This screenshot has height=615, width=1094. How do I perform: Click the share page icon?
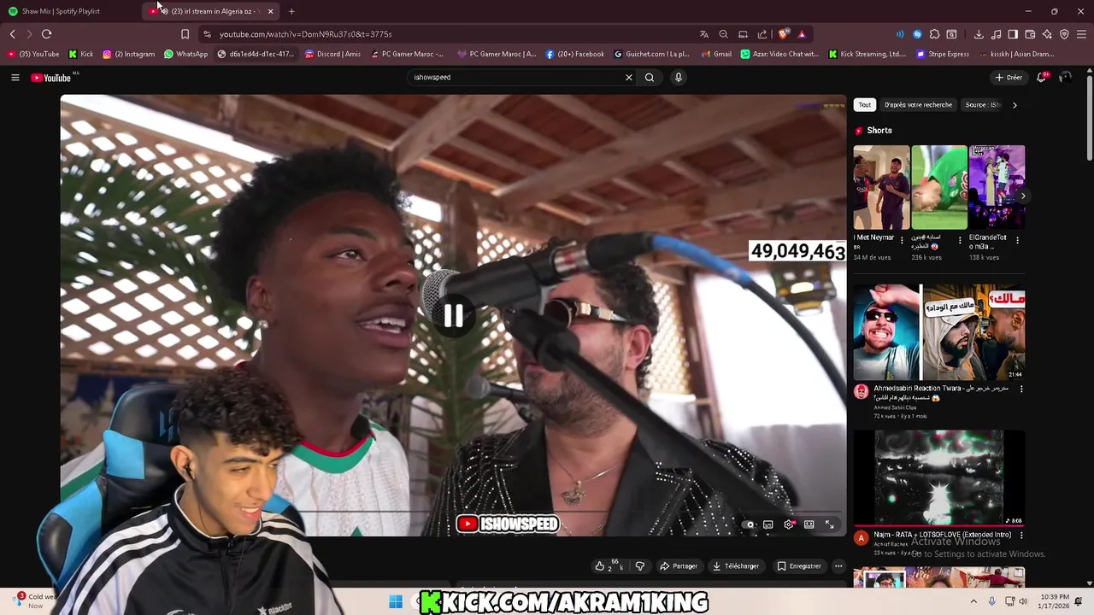762,34
